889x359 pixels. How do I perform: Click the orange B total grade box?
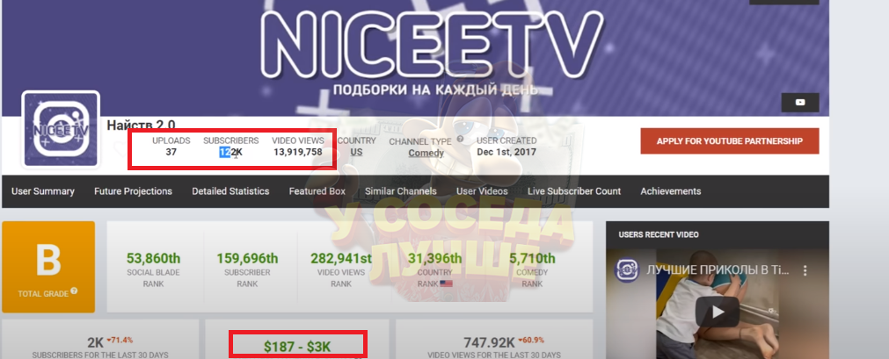pyautogui.click(x=48, y=267)
